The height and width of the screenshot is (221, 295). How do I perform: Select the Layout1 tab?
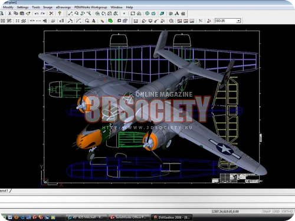coord(4,190)
